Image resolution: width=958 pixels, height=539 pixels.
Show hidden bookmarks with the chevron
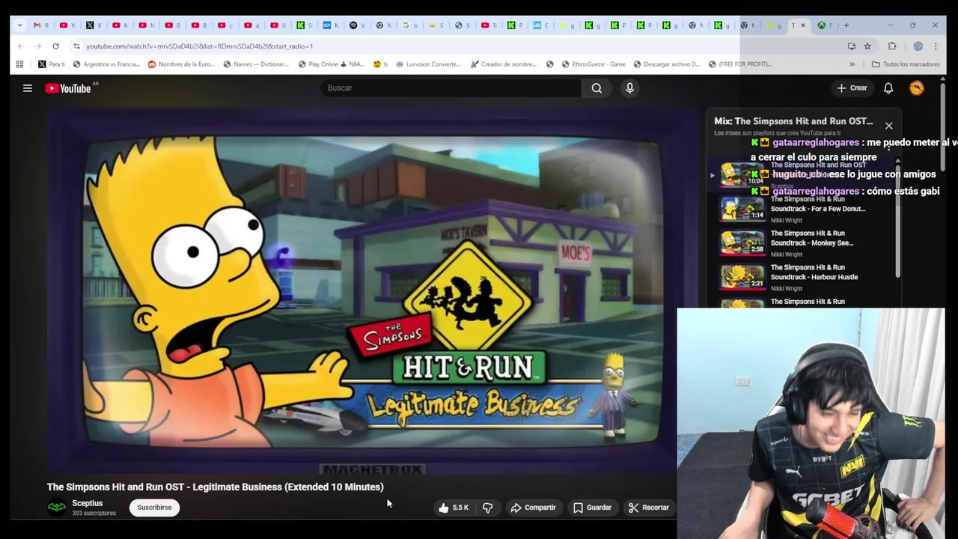tap(852, 64)
